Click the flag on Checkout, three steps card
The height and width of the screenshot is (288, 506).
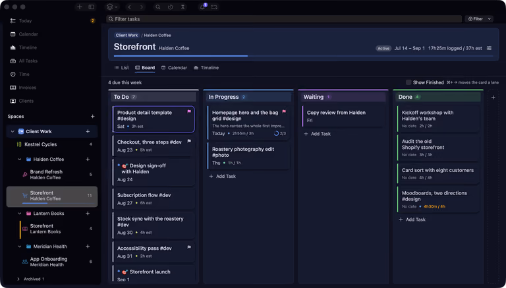(x=189, y=141)
